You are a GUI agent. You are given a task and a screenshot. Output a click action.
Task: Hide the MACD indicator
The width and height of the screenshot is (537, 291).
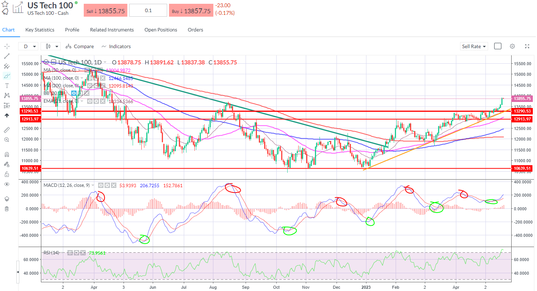[101, 185]
